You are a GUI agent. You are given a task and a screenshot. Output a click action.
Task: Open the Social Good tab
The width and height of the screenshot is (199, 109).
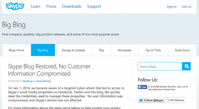click(182, 50)
